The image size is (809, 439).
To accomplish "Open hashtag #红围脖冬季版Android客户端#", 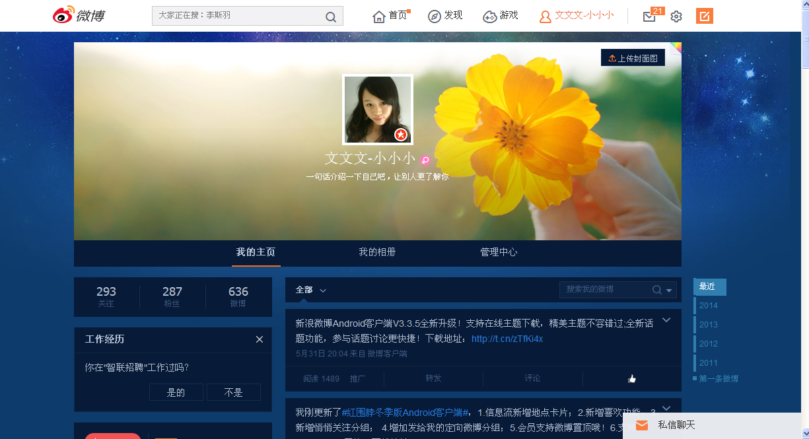I will pos(405,413).
